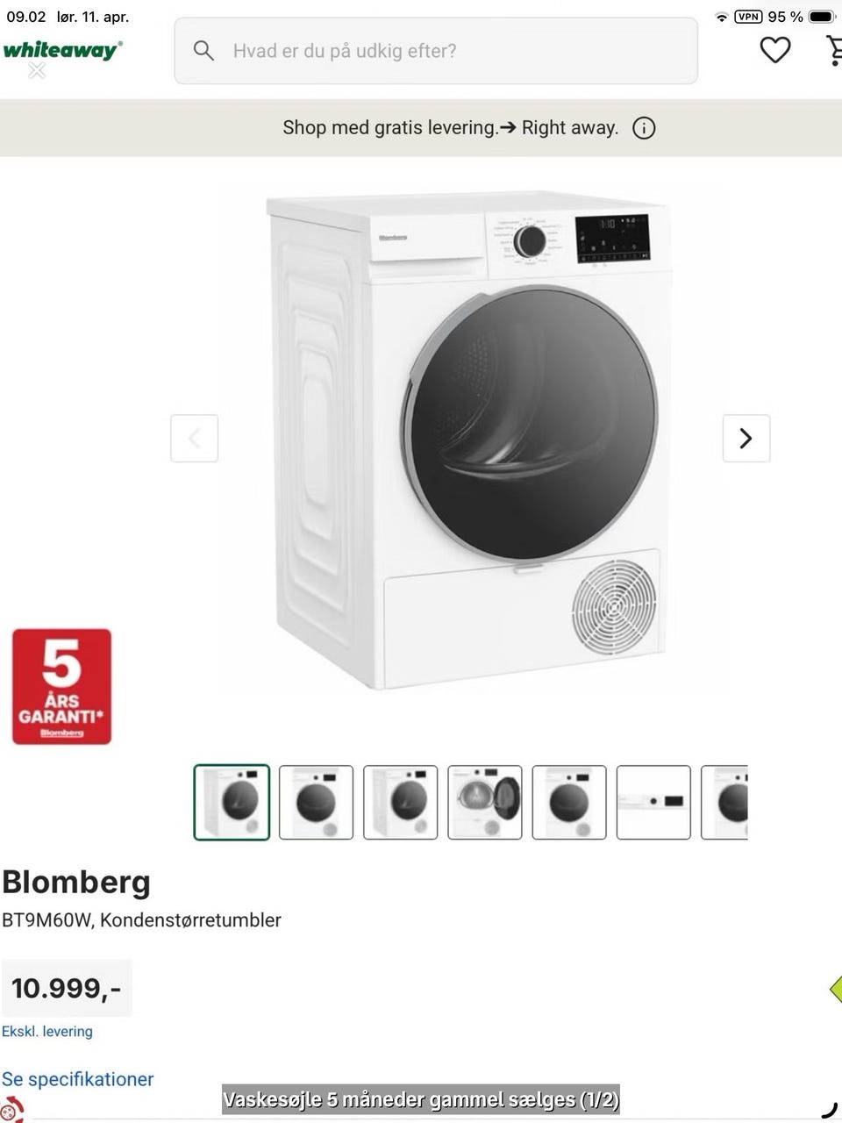This screenshot has width=842, height=1123.
Task: Click the main dryer product image
Action: (469, 439)
